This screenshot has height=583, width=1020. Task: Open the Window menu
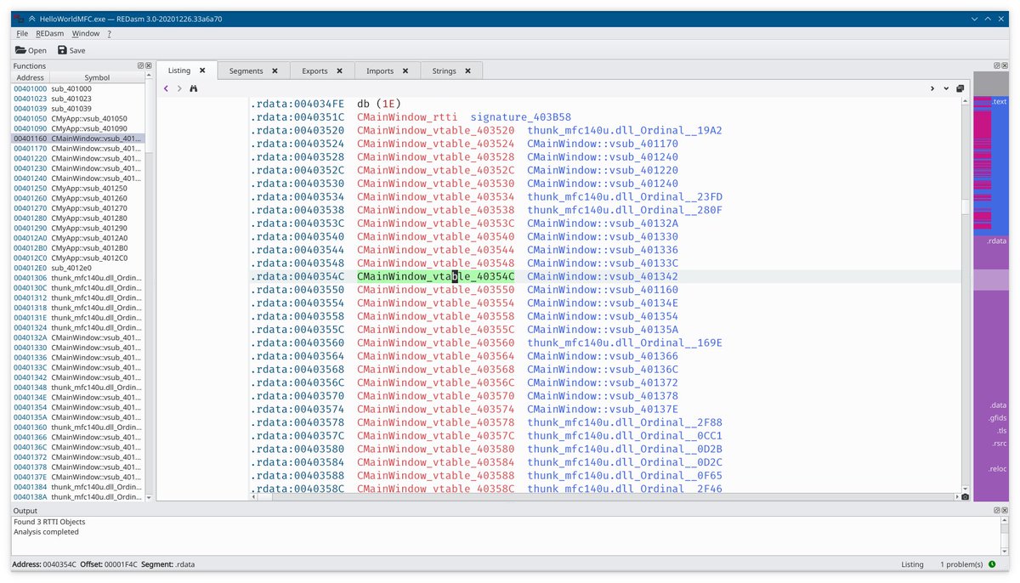coord(85,34)
